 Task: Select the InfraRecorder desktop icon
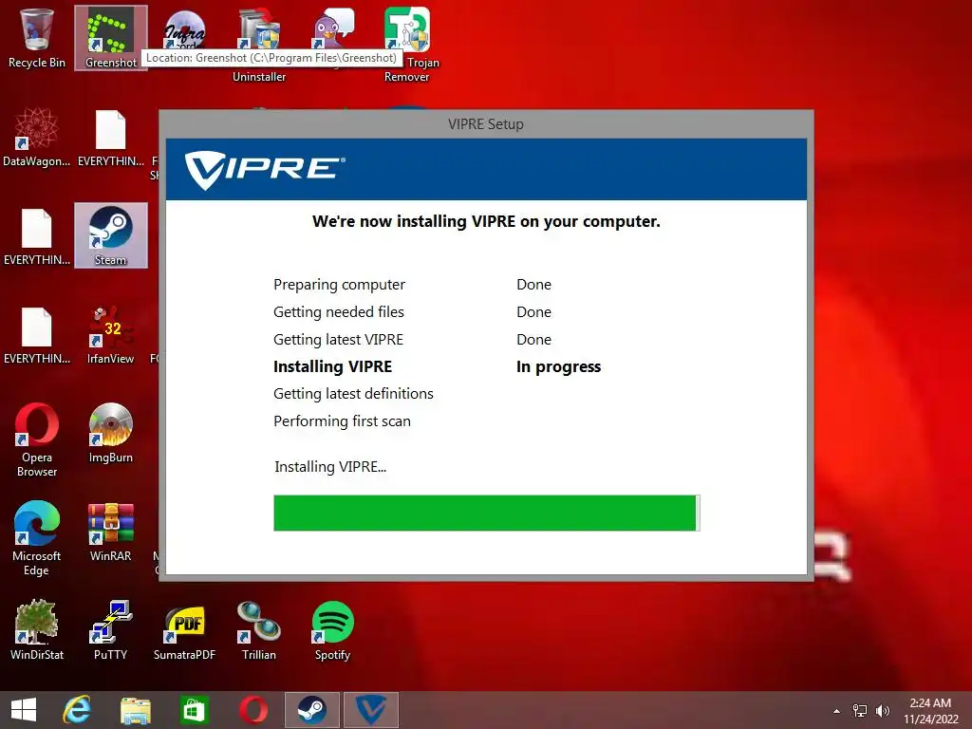pos(185,29)
